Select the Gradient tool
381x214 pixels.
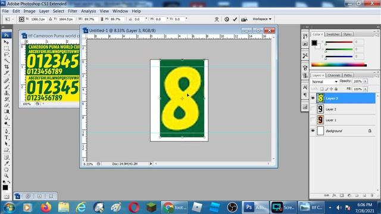pyautogui.click(x=7, y=111)
